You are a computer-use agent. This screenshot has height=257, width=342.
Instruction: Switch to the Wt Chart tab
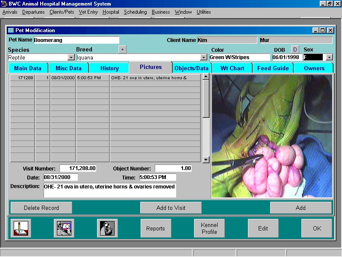point(232,68)
